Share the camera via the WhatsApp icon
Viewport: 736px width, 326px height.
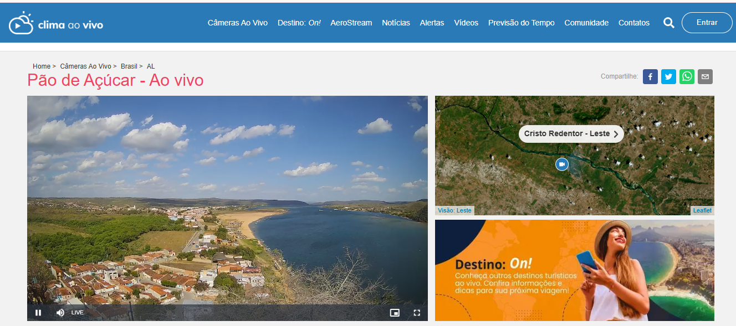[x=687, y=76]
